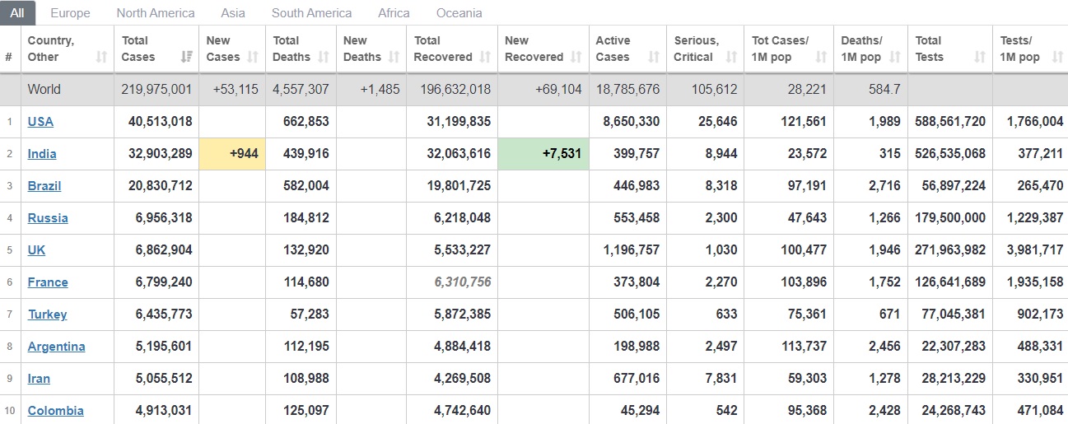
Task: Open the Argentina country page link
Action: (57, 346)
